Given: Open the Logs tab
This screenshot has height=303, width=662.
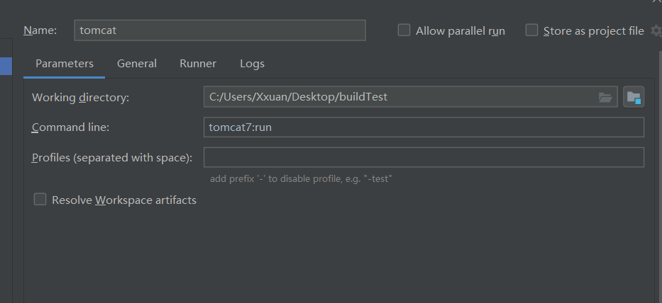Looking at the screenshot, I should (252, 64).
